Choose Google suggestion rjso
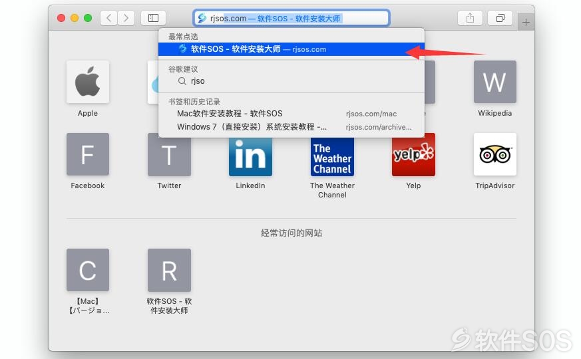This screenshot has width=581, height=359. coord(291,81)
